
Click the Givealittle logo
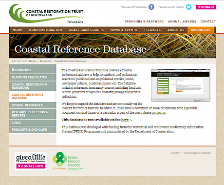tap(31, 158)
